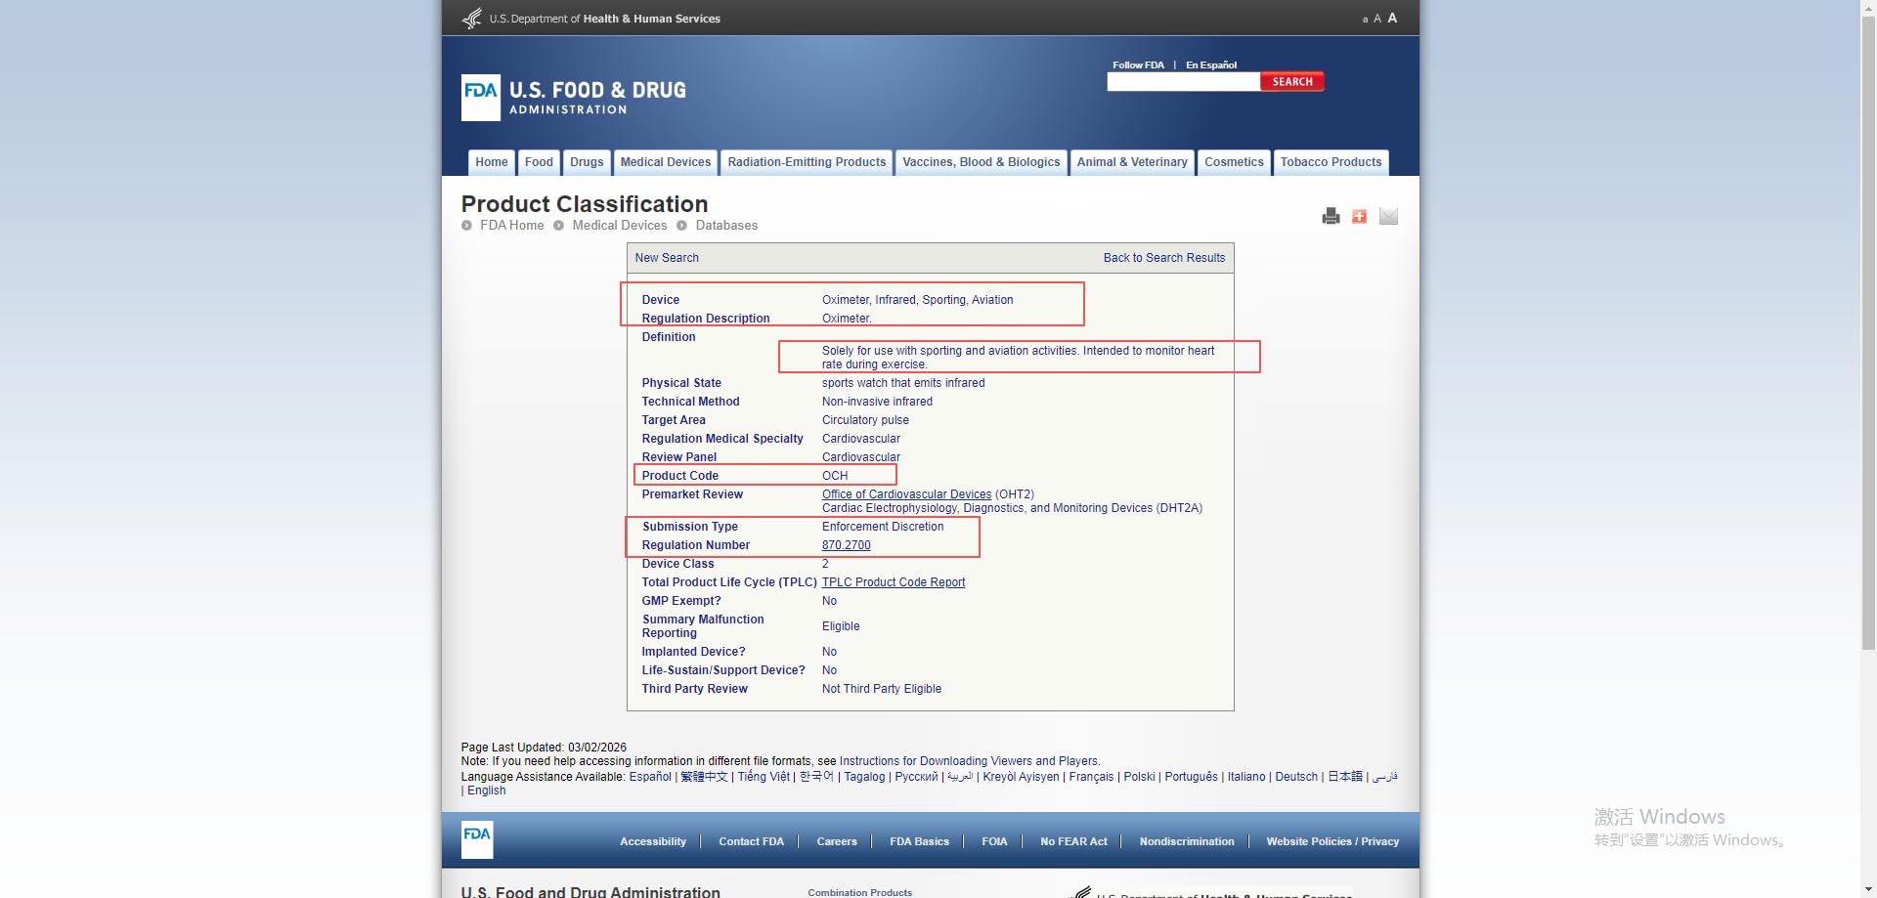This screenshot has width=1877, height=898.
Task: Open Office of Cardiovascular Devices link
Action: pyautogui.click(x=906, y=494)
